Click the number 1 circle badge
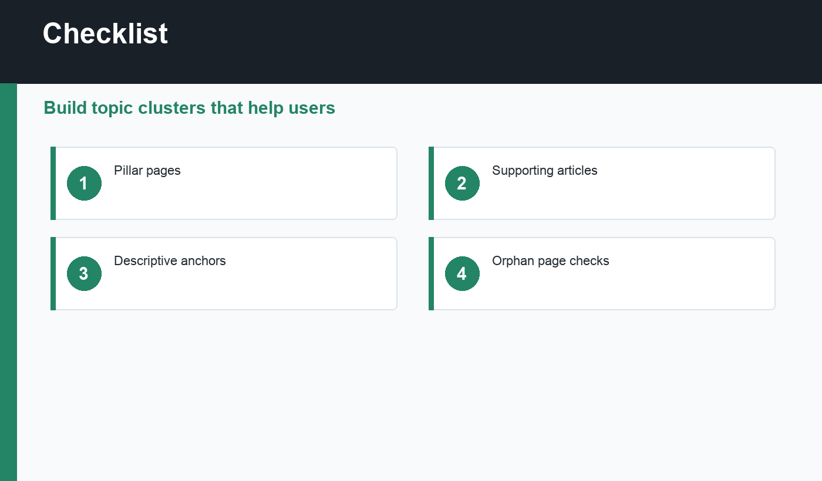Viewport: 822px width, 481px height. [x=84, y=183]
